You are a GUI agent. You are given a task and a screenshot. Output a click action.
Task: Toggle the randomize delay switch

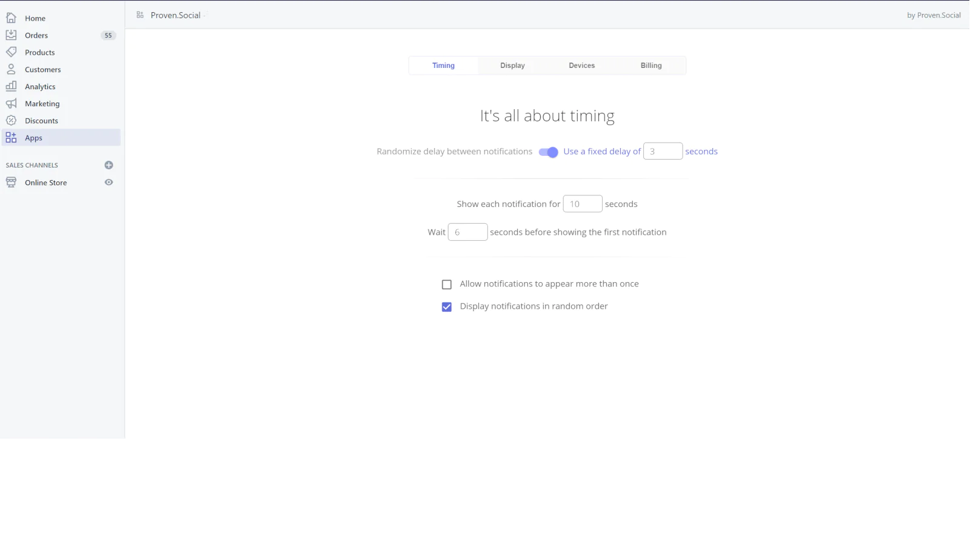point(548,152)
